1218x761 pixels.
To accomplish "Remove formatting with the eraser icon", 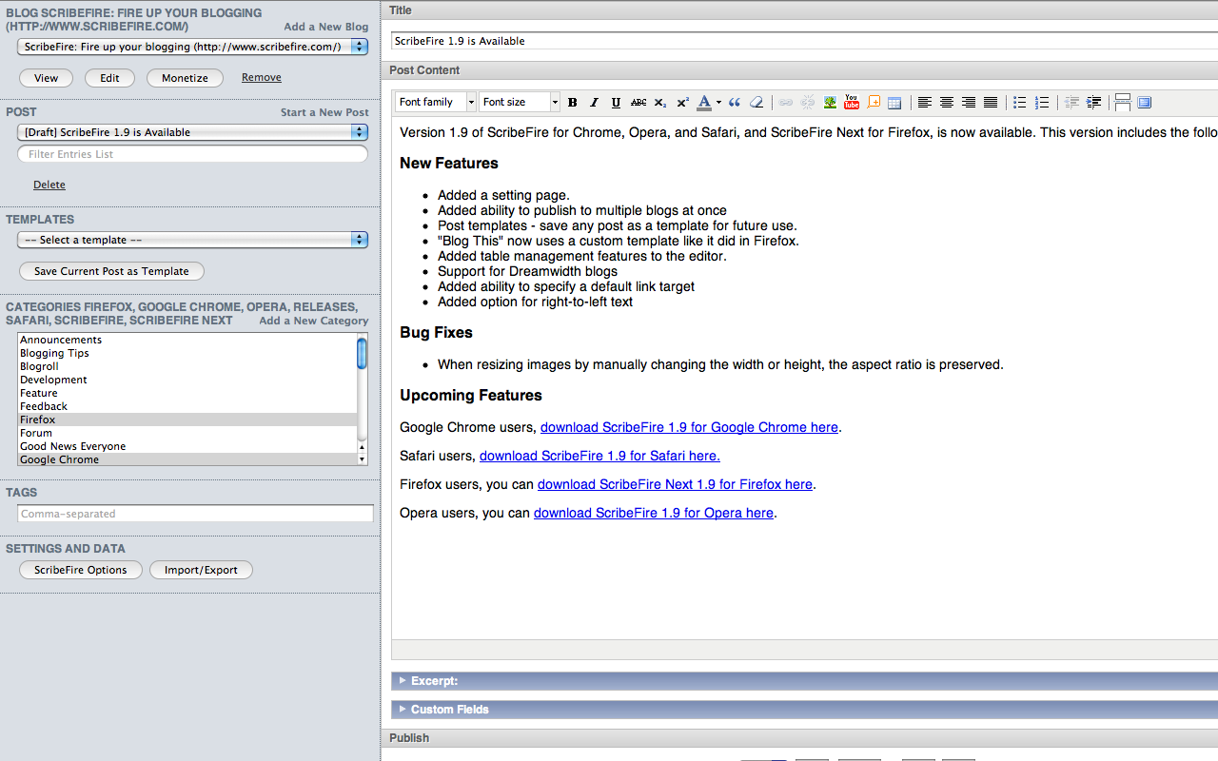I will [756, 103].
